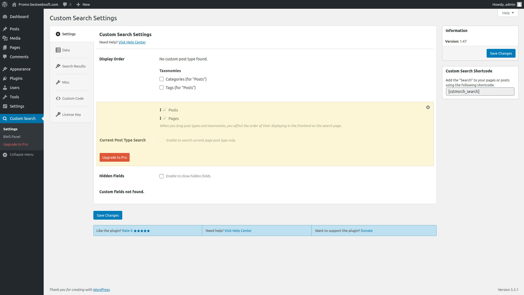Dismiss the yellow Pro notice with X icon
This screenshot has height=295, width=524.
tap(428, 107)
